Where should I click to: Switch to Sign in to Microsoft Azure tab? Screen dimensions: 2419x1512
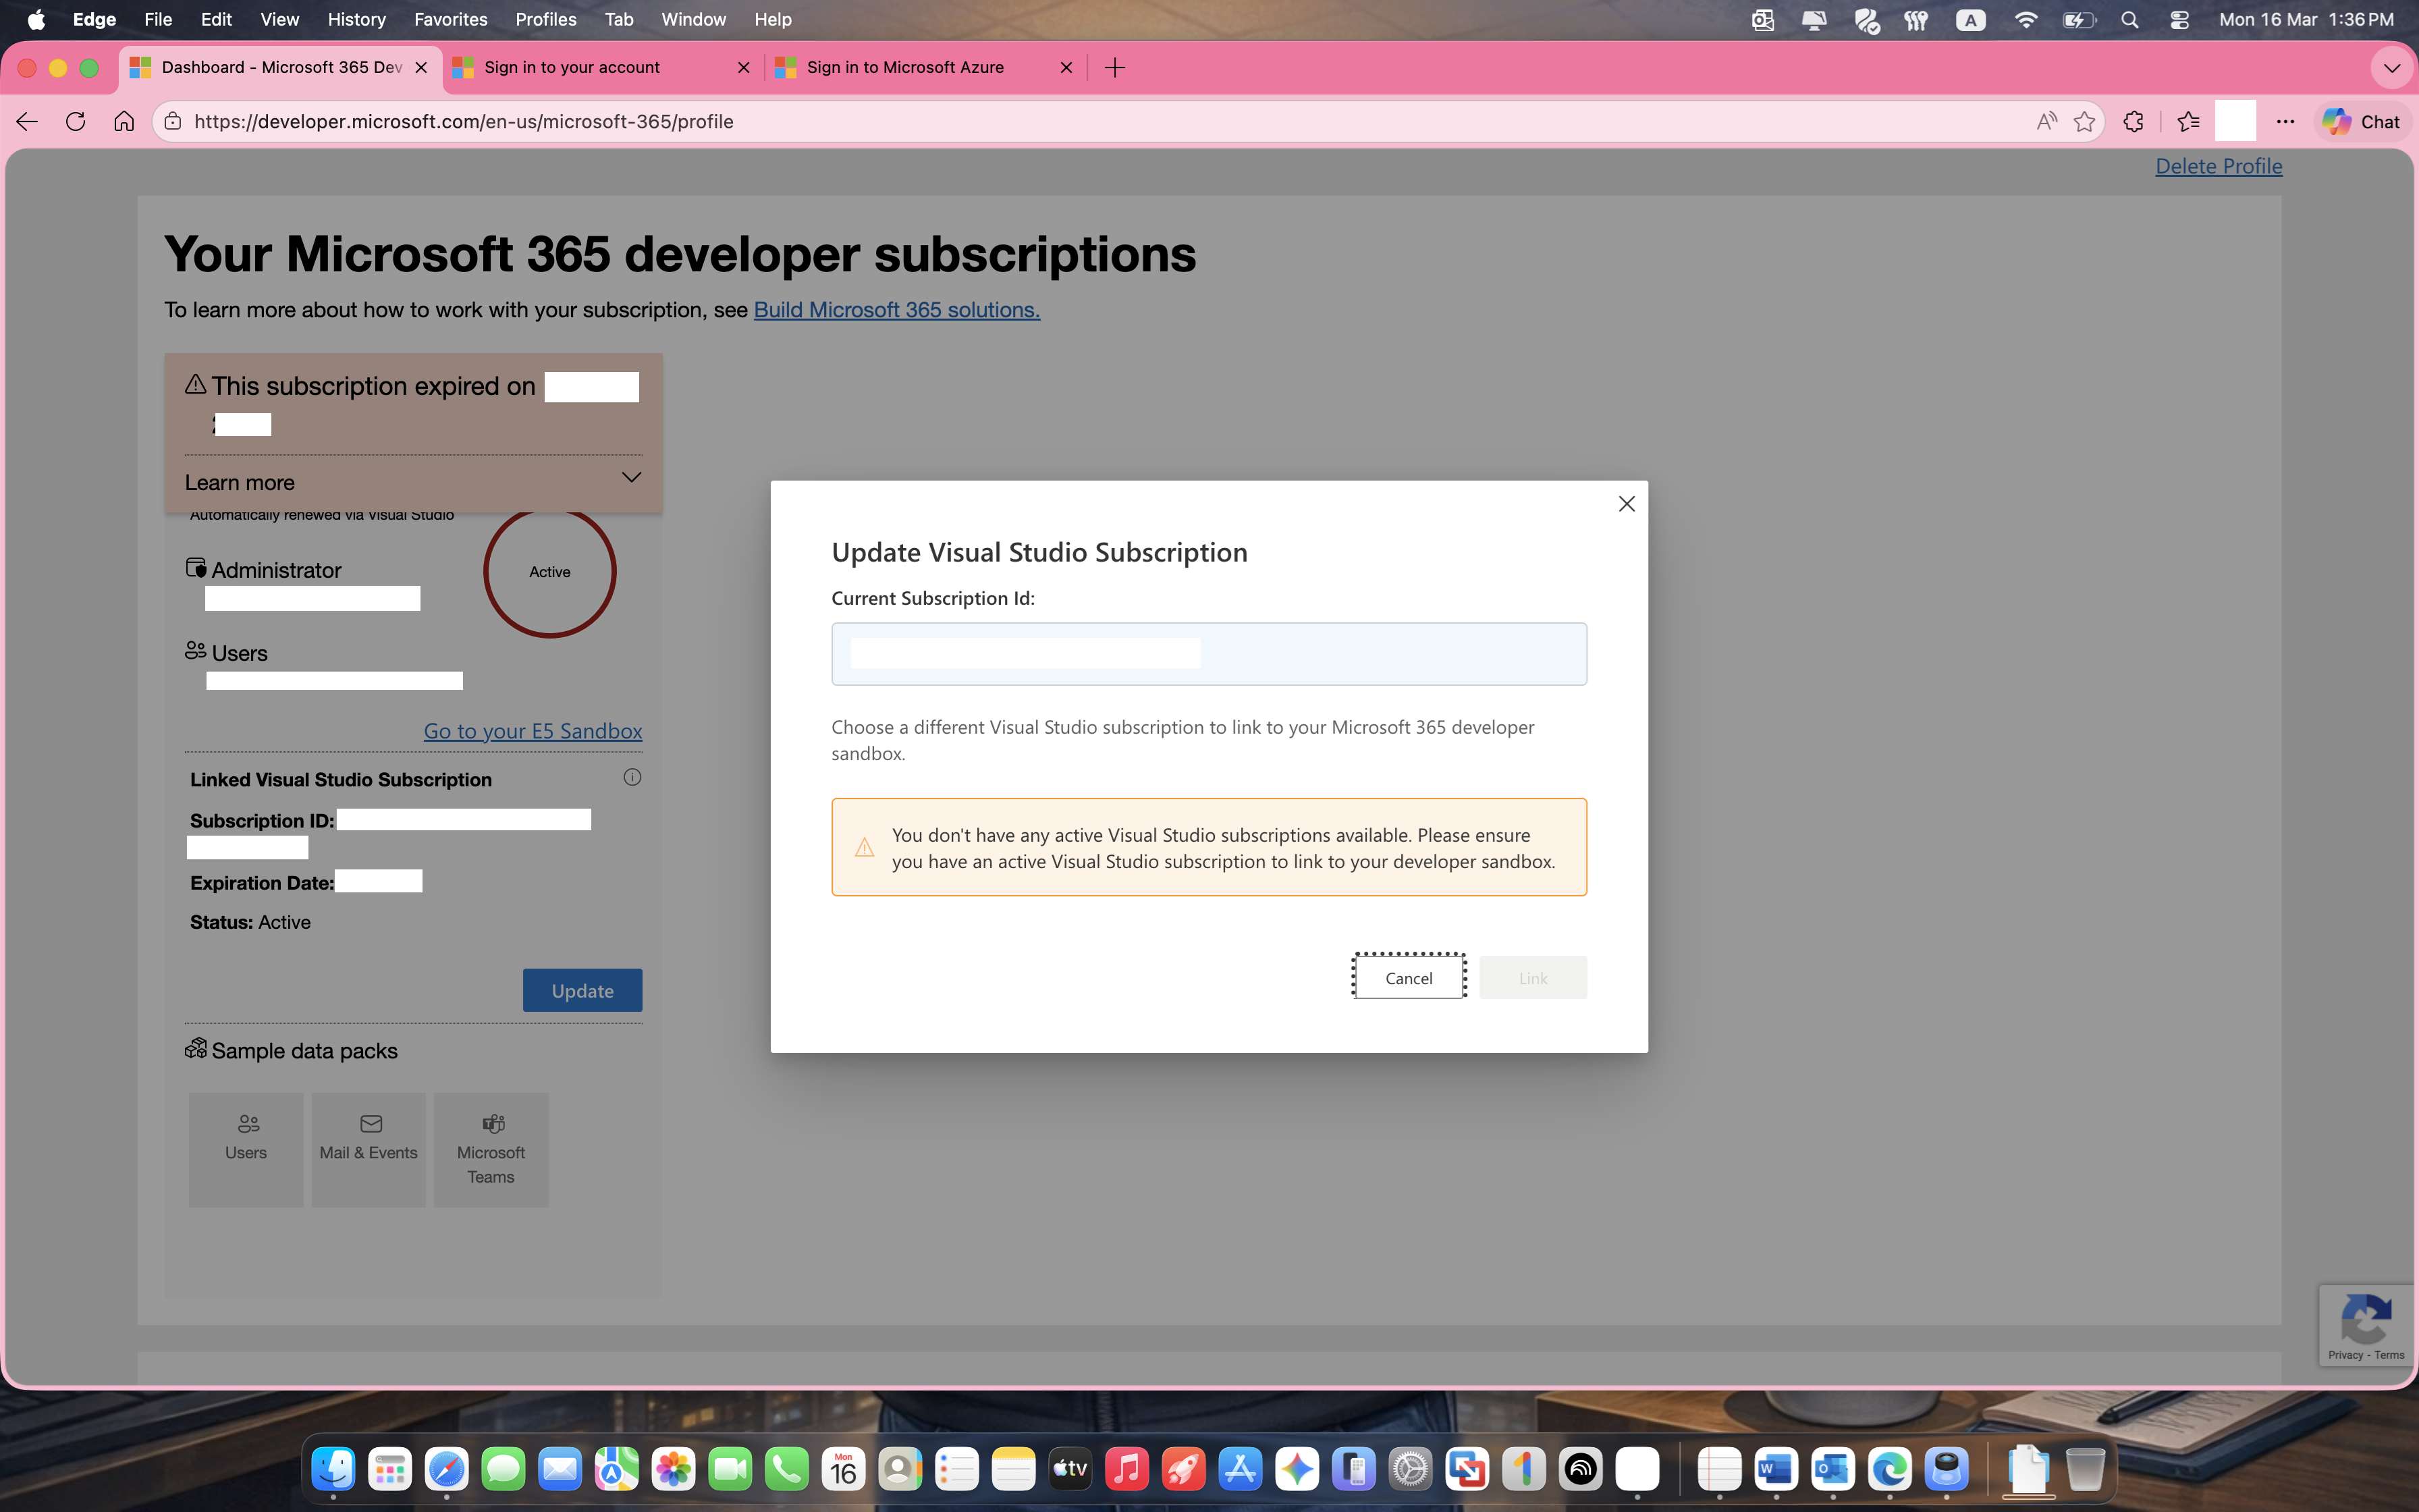pyautogui.click(x=925, y=67)
